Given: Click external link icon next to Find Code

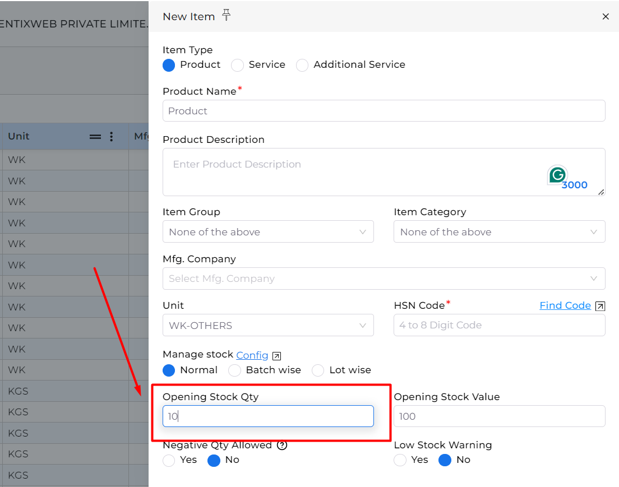Looking at the screenshot, I should (600, 306).
